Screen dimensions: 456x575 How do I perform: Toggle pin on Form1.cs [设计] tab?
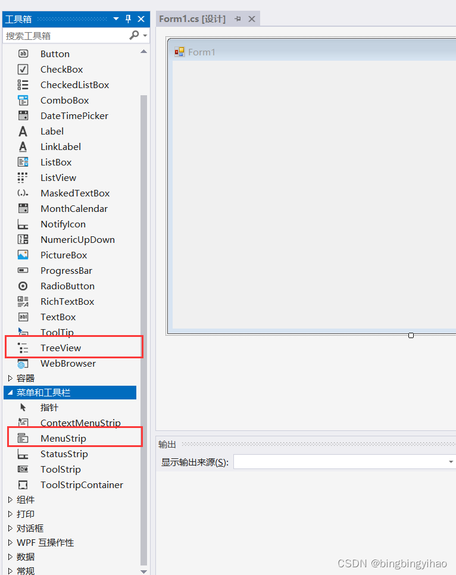238,18
